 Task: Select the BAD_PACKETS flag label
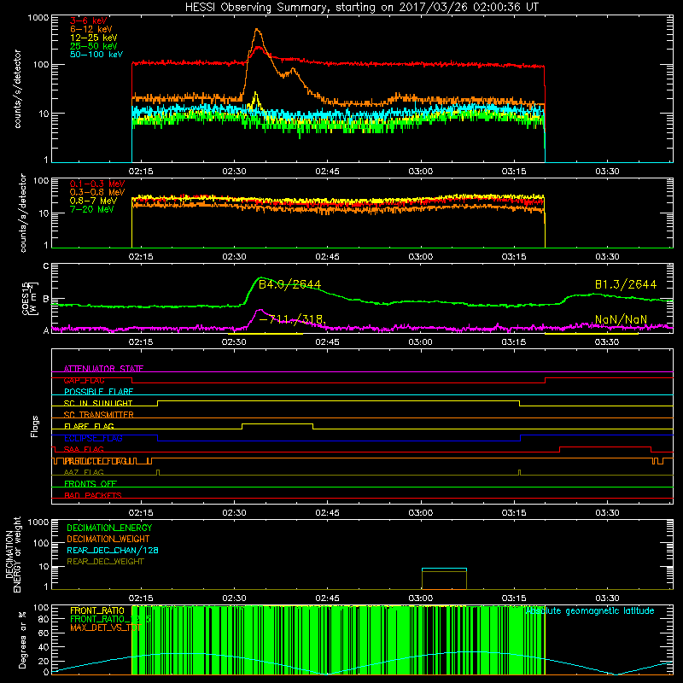tap(93, 495)
